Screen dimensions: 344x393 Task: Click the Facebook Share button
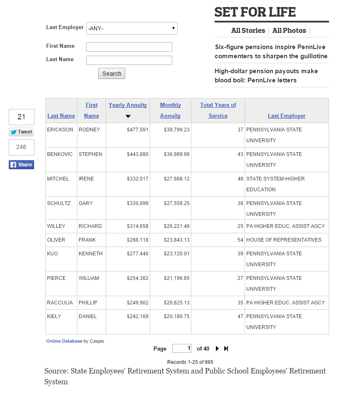(x=21, y=165)
